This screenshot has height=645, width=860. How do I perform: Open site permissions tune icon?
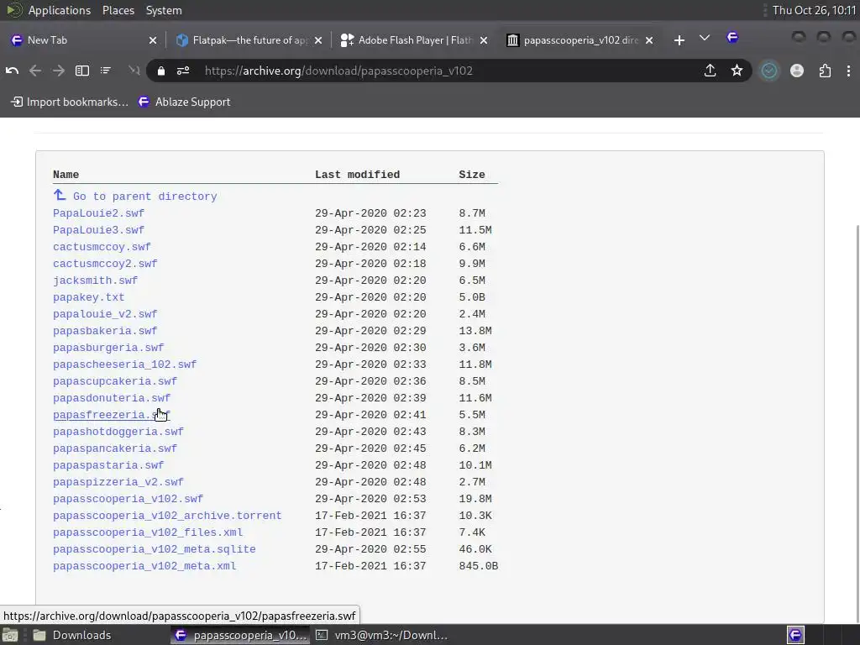(183, 71)
